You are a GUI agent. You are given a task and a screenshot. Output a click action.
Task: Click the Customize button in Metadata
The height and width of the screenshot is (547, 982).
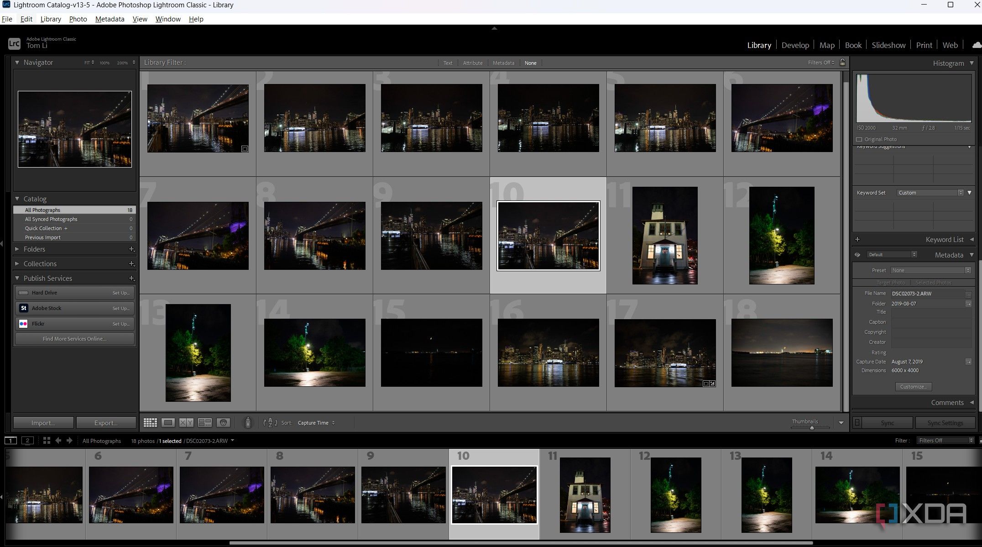(x=913, y=387)
